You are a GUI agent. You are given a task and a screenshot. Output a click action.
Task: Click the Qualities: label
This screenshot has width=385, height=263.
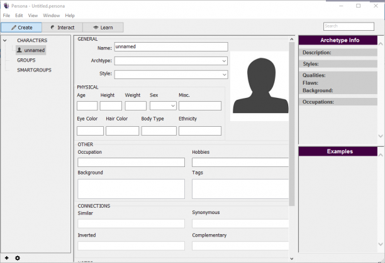(314, 75)
